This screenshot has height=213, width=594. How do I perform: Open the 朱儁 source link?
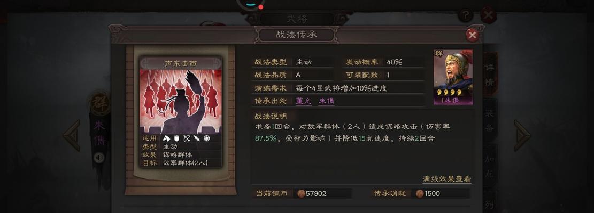[326, 101]
